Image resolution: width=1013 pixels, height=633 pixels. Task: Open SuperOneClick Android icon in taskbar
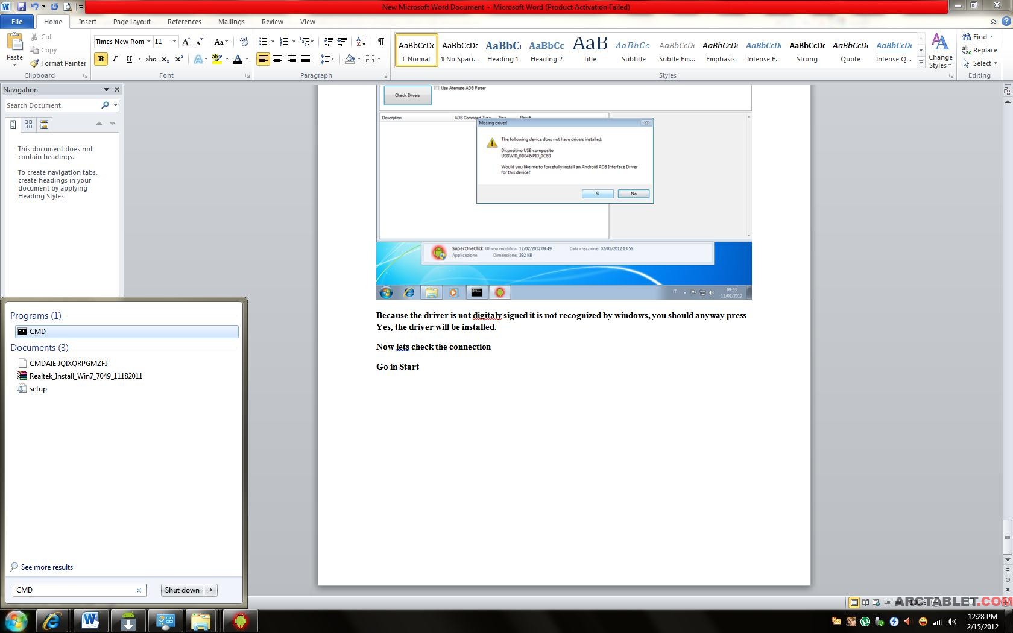point(241,620)
